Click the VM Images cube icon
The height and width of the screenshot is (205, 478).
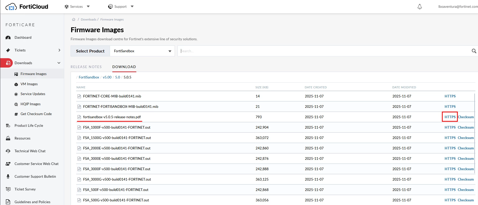tap(16, 84)
